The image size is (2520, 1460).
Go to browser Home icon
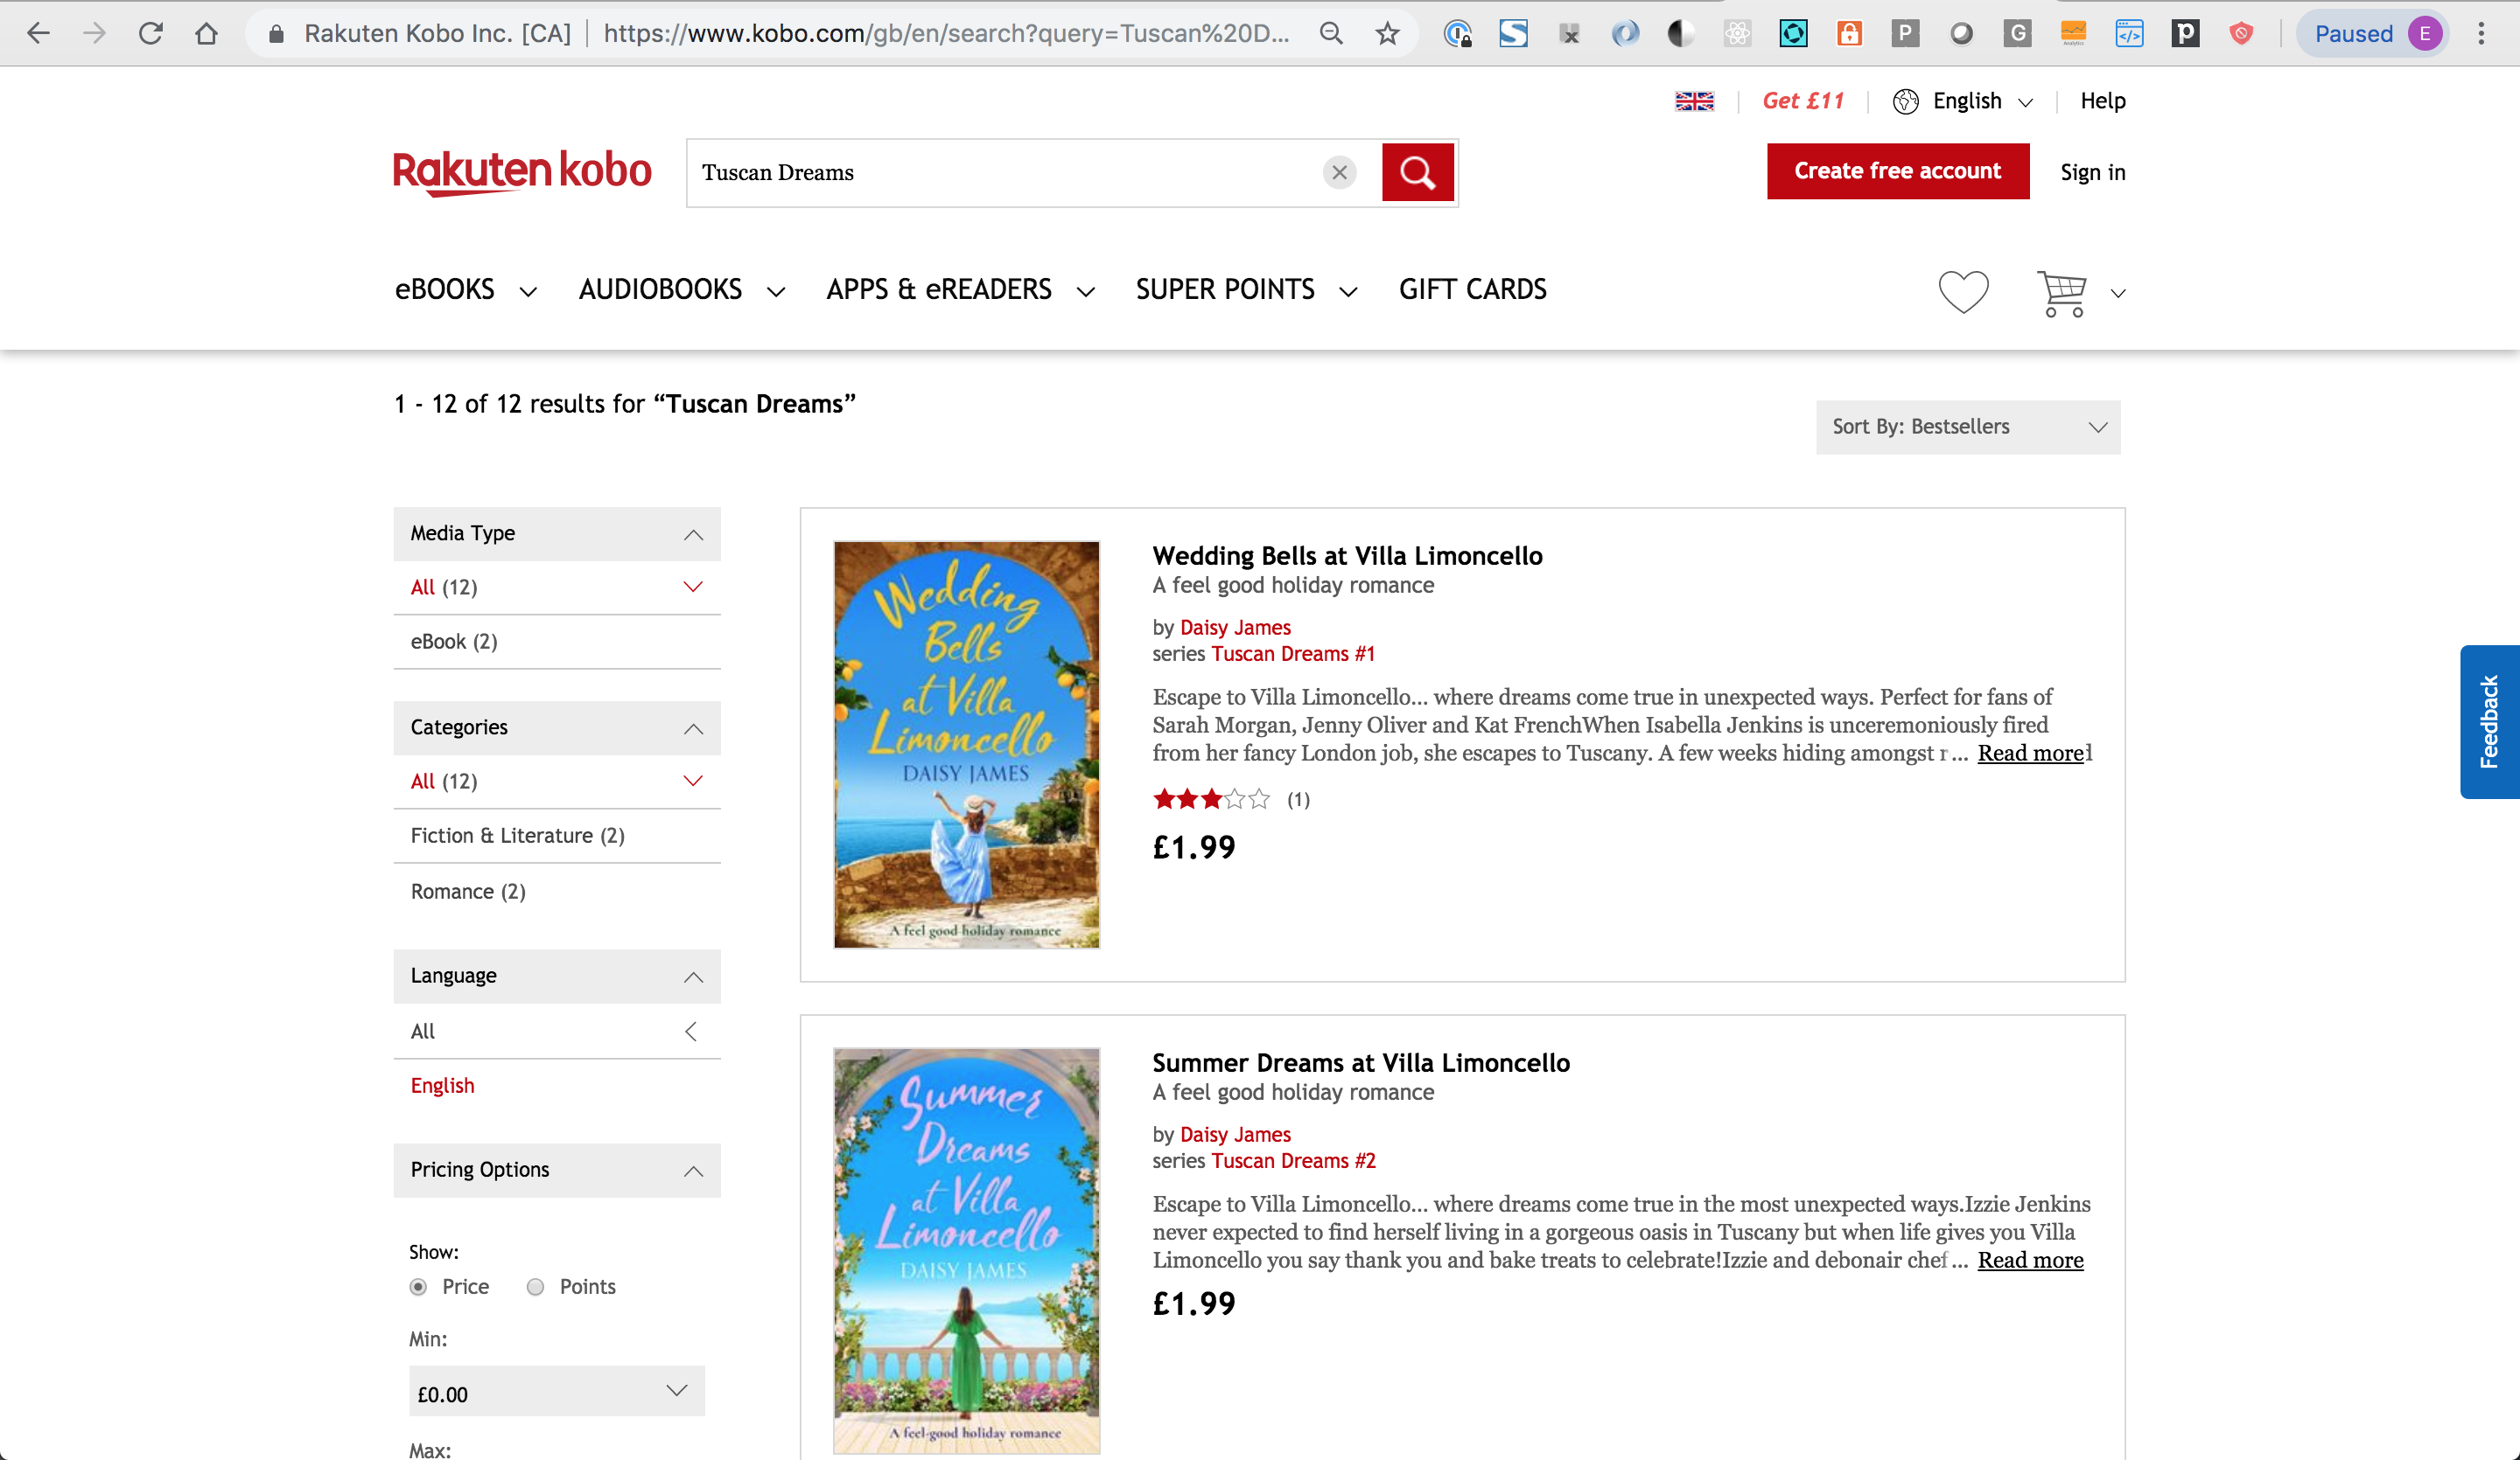pyautogui.click(x=206, y=33)
